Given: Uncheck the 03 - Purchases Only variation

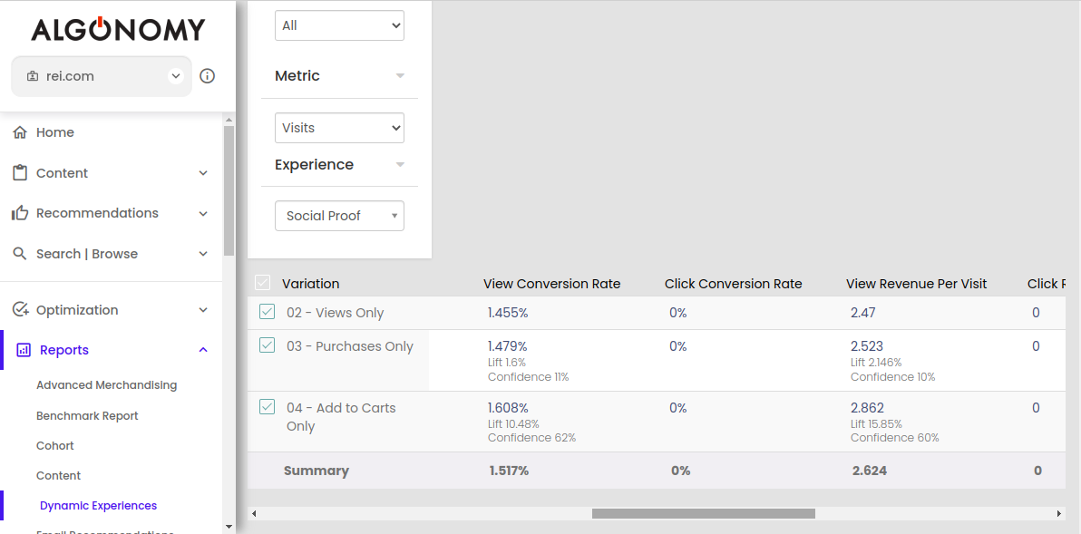Looking at the screenshot, I should (x=267, y=345).
